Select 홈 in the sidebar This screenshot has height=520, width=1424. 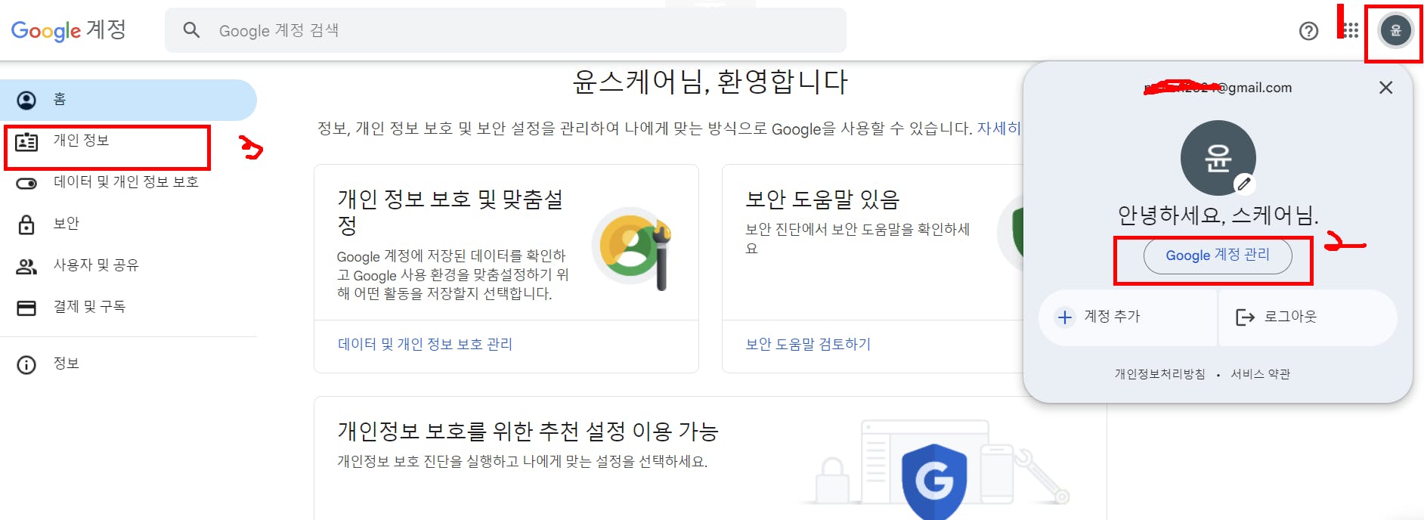[x=128, y=100]
